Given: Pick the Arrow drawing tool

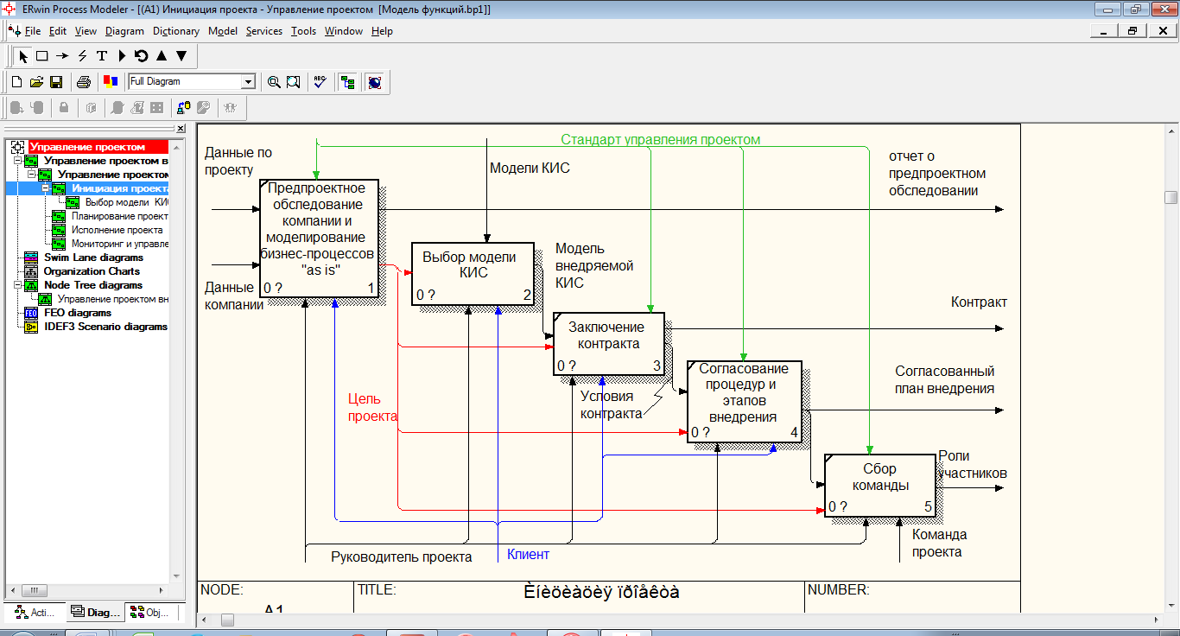Looking at the screenshot, I should (x=61, y=56).
